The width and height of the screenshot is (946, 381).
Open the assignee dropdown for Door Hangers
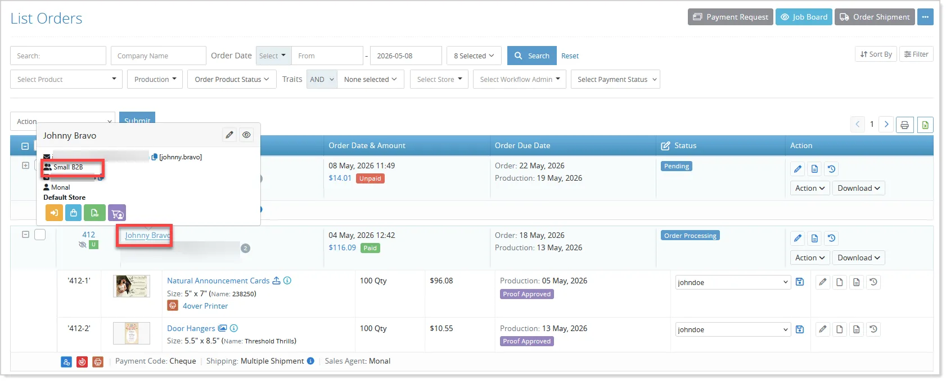tap(733, 329)
